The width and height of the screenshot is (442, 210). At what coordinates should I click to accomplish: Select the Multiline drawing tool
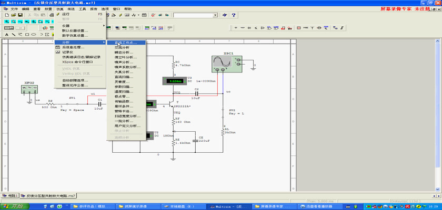tap(20, 35)
